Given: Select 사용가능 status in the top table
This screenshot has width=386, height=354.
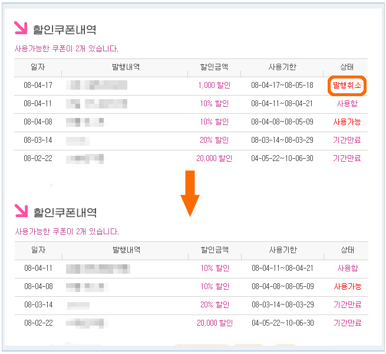Looking at the screenshot, I should tap(347, 122).
